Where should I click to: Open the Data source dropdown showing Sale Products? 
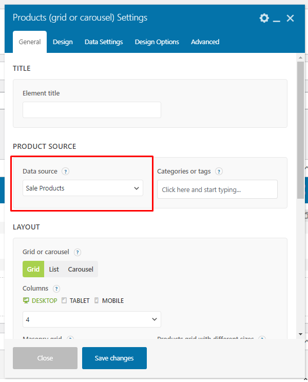83,188
